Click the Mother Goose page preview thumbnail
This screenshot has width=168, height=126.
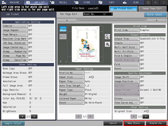click(x=85, y=44)
